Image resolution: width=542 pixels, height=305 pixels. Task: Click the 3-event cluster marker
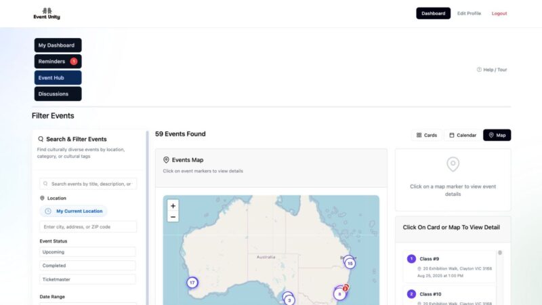289,300
